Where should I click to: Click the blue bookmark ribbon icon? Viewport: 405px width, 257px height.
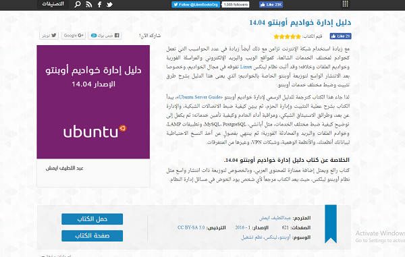[331, 224]
